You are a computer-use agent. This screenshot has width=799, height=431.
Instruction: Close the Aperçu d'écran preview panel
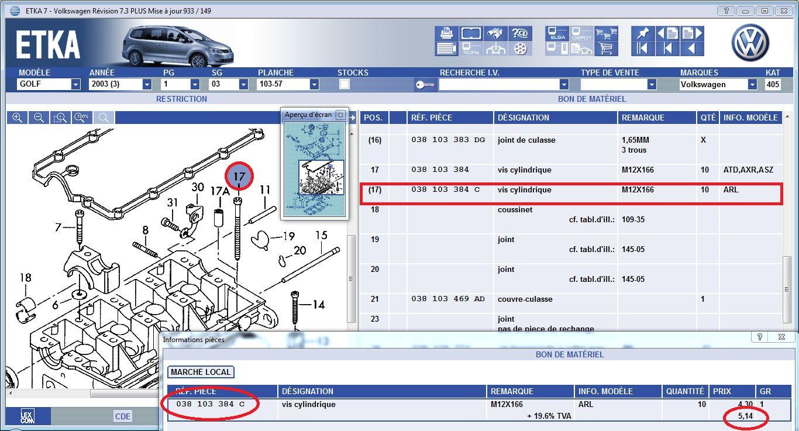coord(340,115)
